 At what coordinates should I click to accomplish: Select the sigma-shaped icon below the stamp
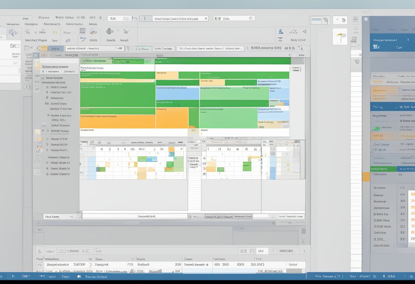click(281, 40)
